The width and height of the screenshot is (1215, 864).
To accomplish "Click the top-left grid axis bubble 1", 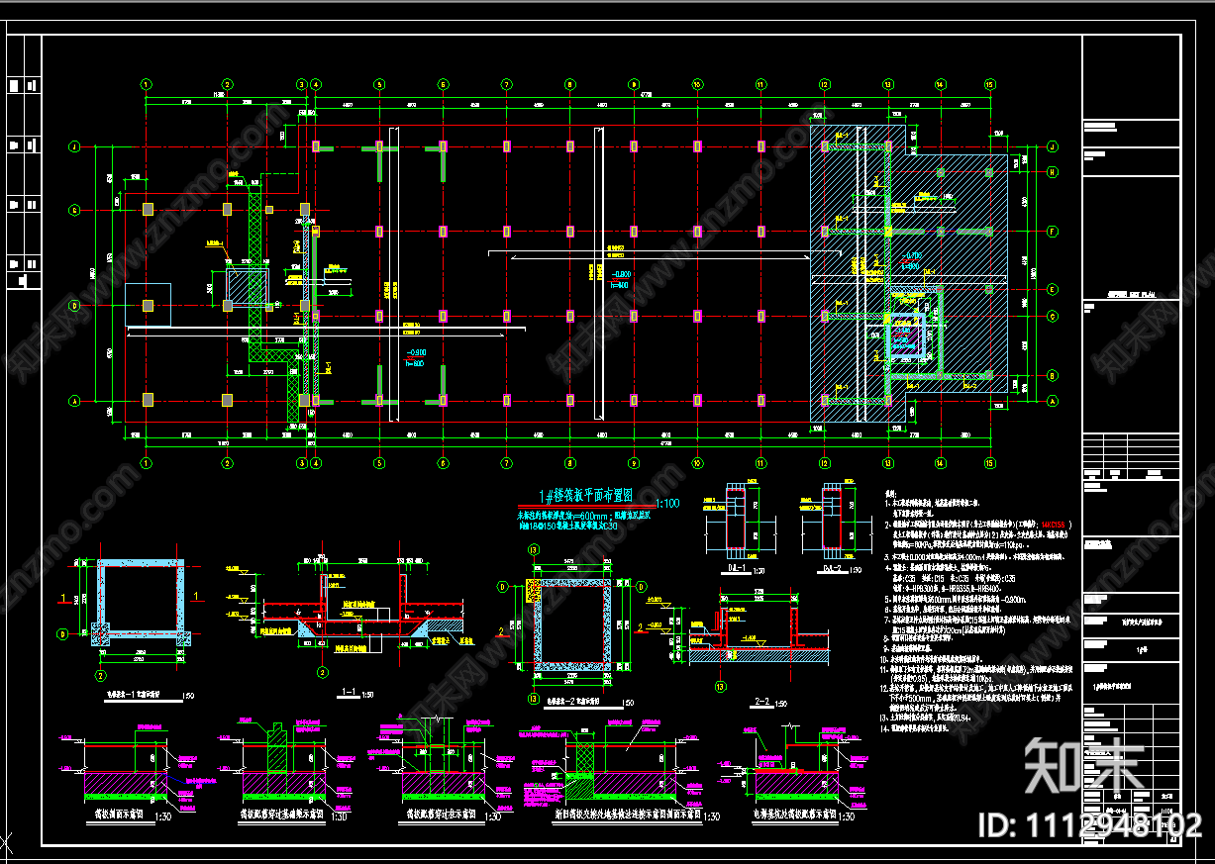I will pyautogui.click(x=147, y=85).
